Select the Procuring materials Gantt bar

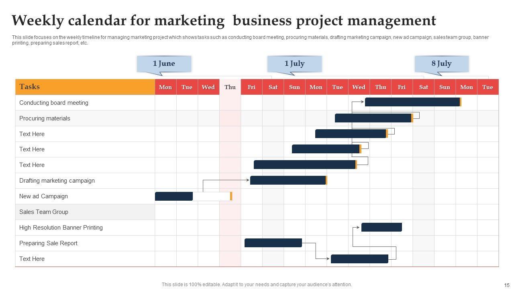pos(373,118)
